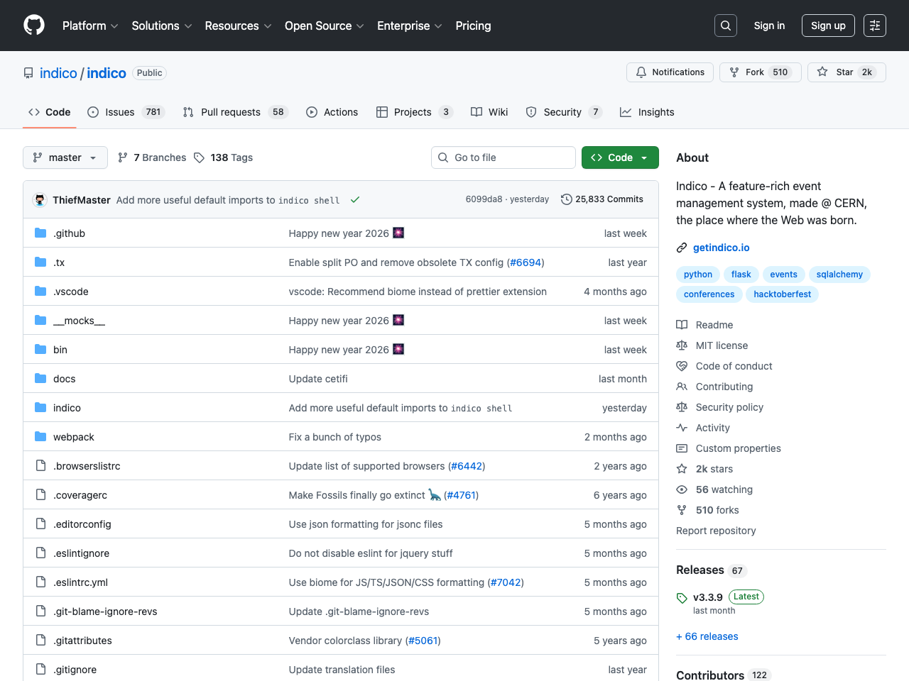The width and height of the screenshot is (909, 681).
Task: Open the getindico.io website link
Action: 721,248
